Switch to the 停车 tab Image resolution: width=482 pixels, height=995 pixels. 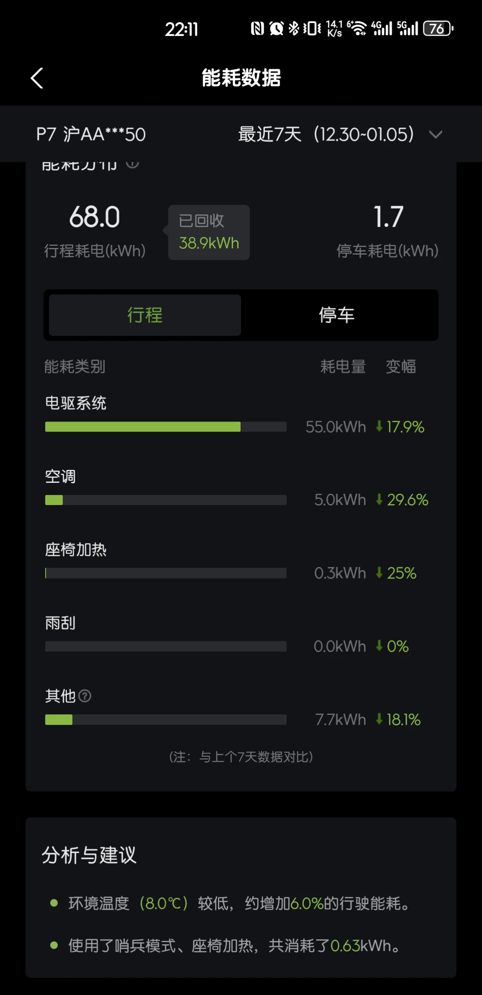click(x=337, y=315)
